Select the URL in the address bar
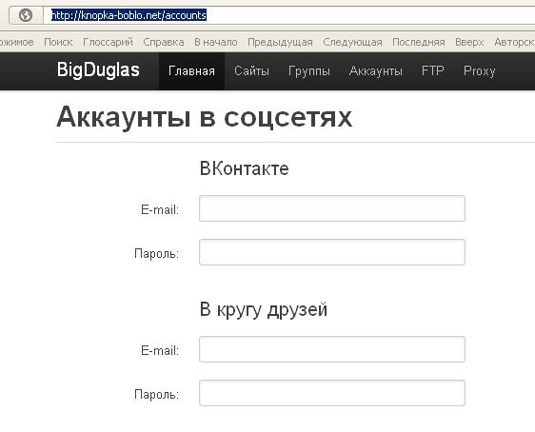The width and height of the screenshot is (535, 432). click(x=129, y=15)
